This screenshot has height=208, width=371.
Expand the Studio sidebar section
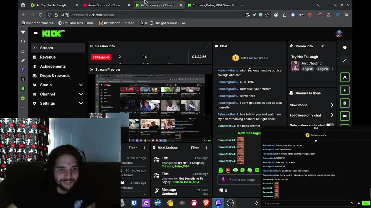(x=81, y=85)
